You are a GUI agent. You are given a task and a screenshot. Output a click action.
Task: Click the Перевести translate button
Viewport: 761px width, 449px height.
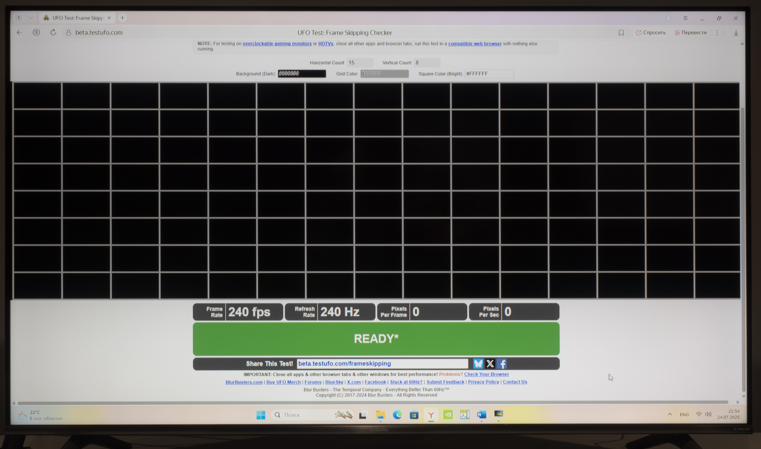(x=690, y=33)
